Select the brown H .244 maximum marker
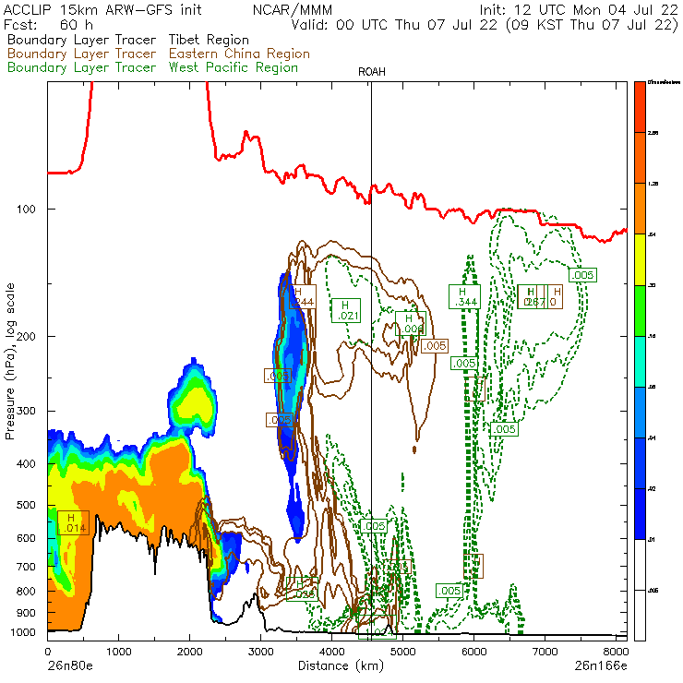Screen dimensions: 683x683 point(301,296)
